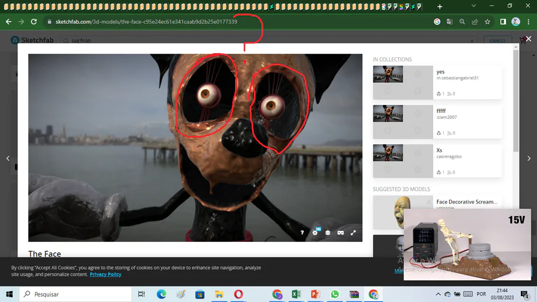This screenshot has width=537, height=302.
Task: Click the screaming face model thumbnail
Action: coord(402,212)
